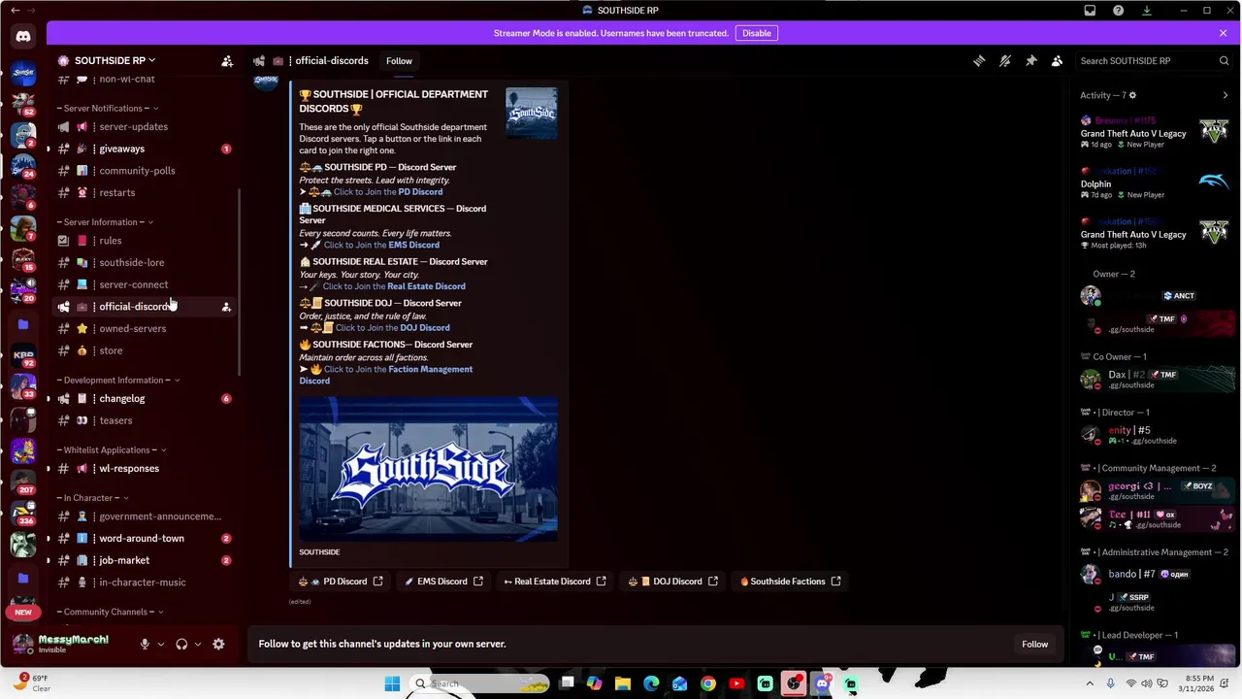Launch Google Chrome from taskbar
1242x699 pixels.
(708, 683)
